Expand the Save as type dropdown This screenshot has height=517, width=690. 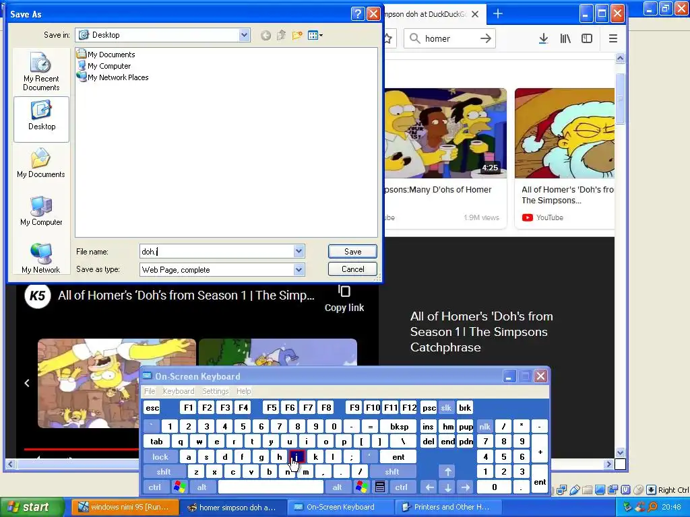[x=299, y=269]
